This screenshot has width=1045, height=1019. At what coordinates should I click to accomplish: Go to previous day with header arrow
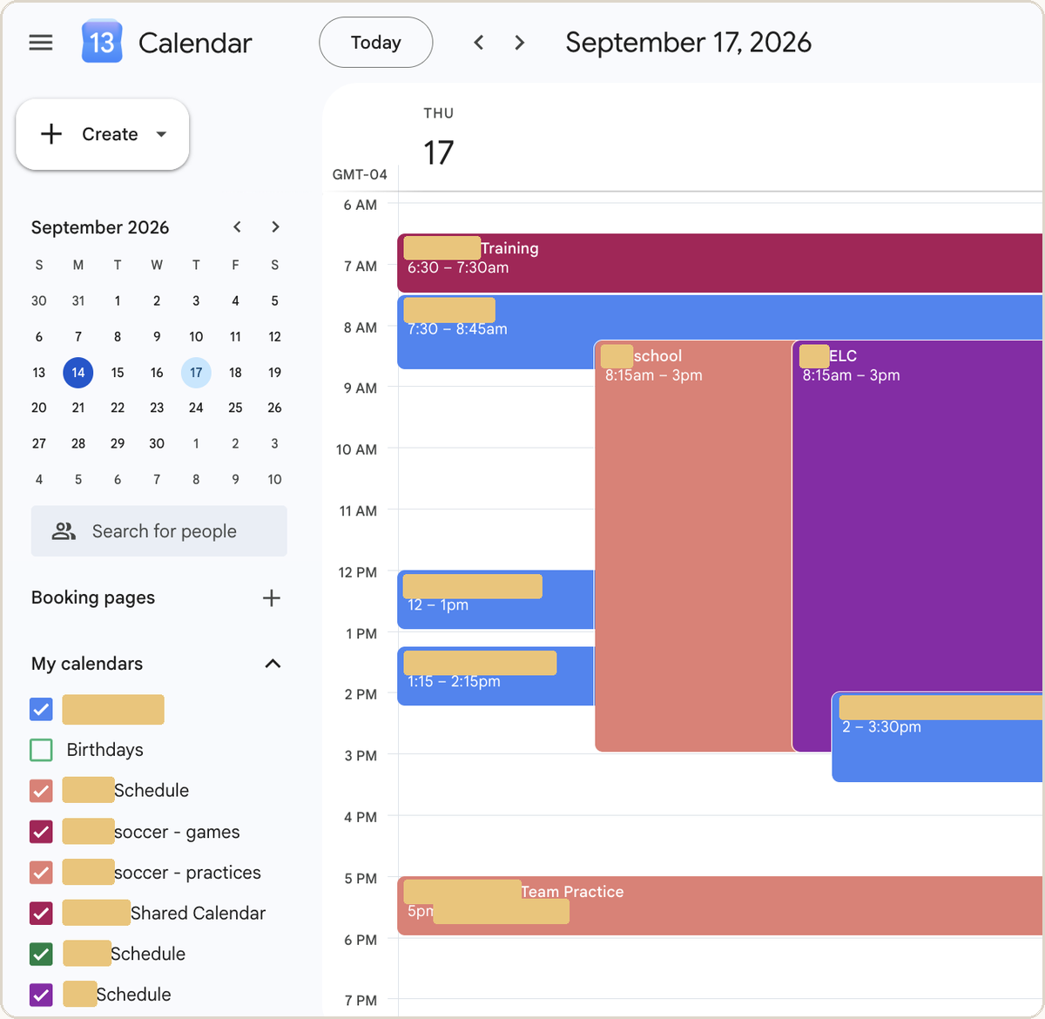coord(478,43)
